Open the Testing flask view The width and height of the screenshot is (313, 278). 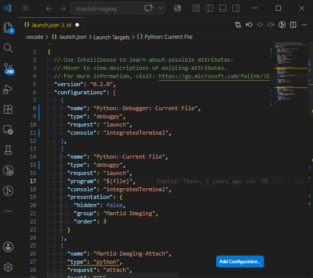[x=8, y=150]
